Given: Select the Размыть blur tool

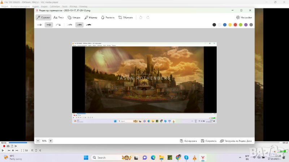Looking at the screenshot, I should click(x=108, y=17).
